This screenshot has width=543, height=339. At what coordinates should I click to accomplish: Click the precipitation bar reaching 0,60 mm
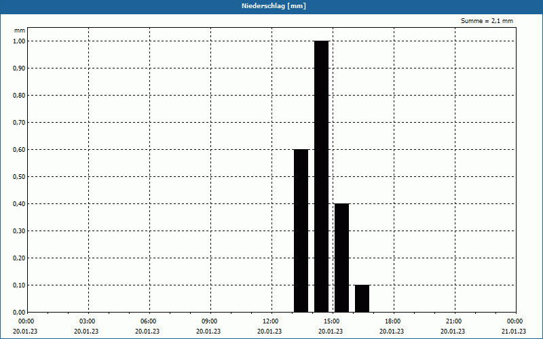(301, 231)
